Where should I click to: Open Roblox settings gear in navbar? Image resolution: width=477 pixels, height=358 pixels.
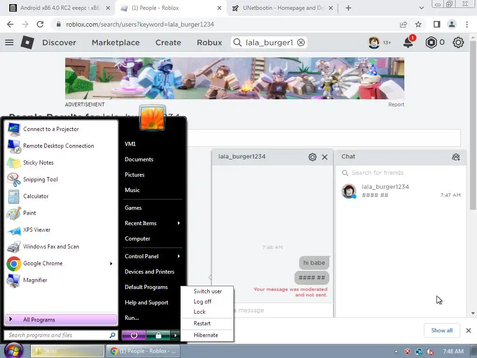tap(458, 42)
